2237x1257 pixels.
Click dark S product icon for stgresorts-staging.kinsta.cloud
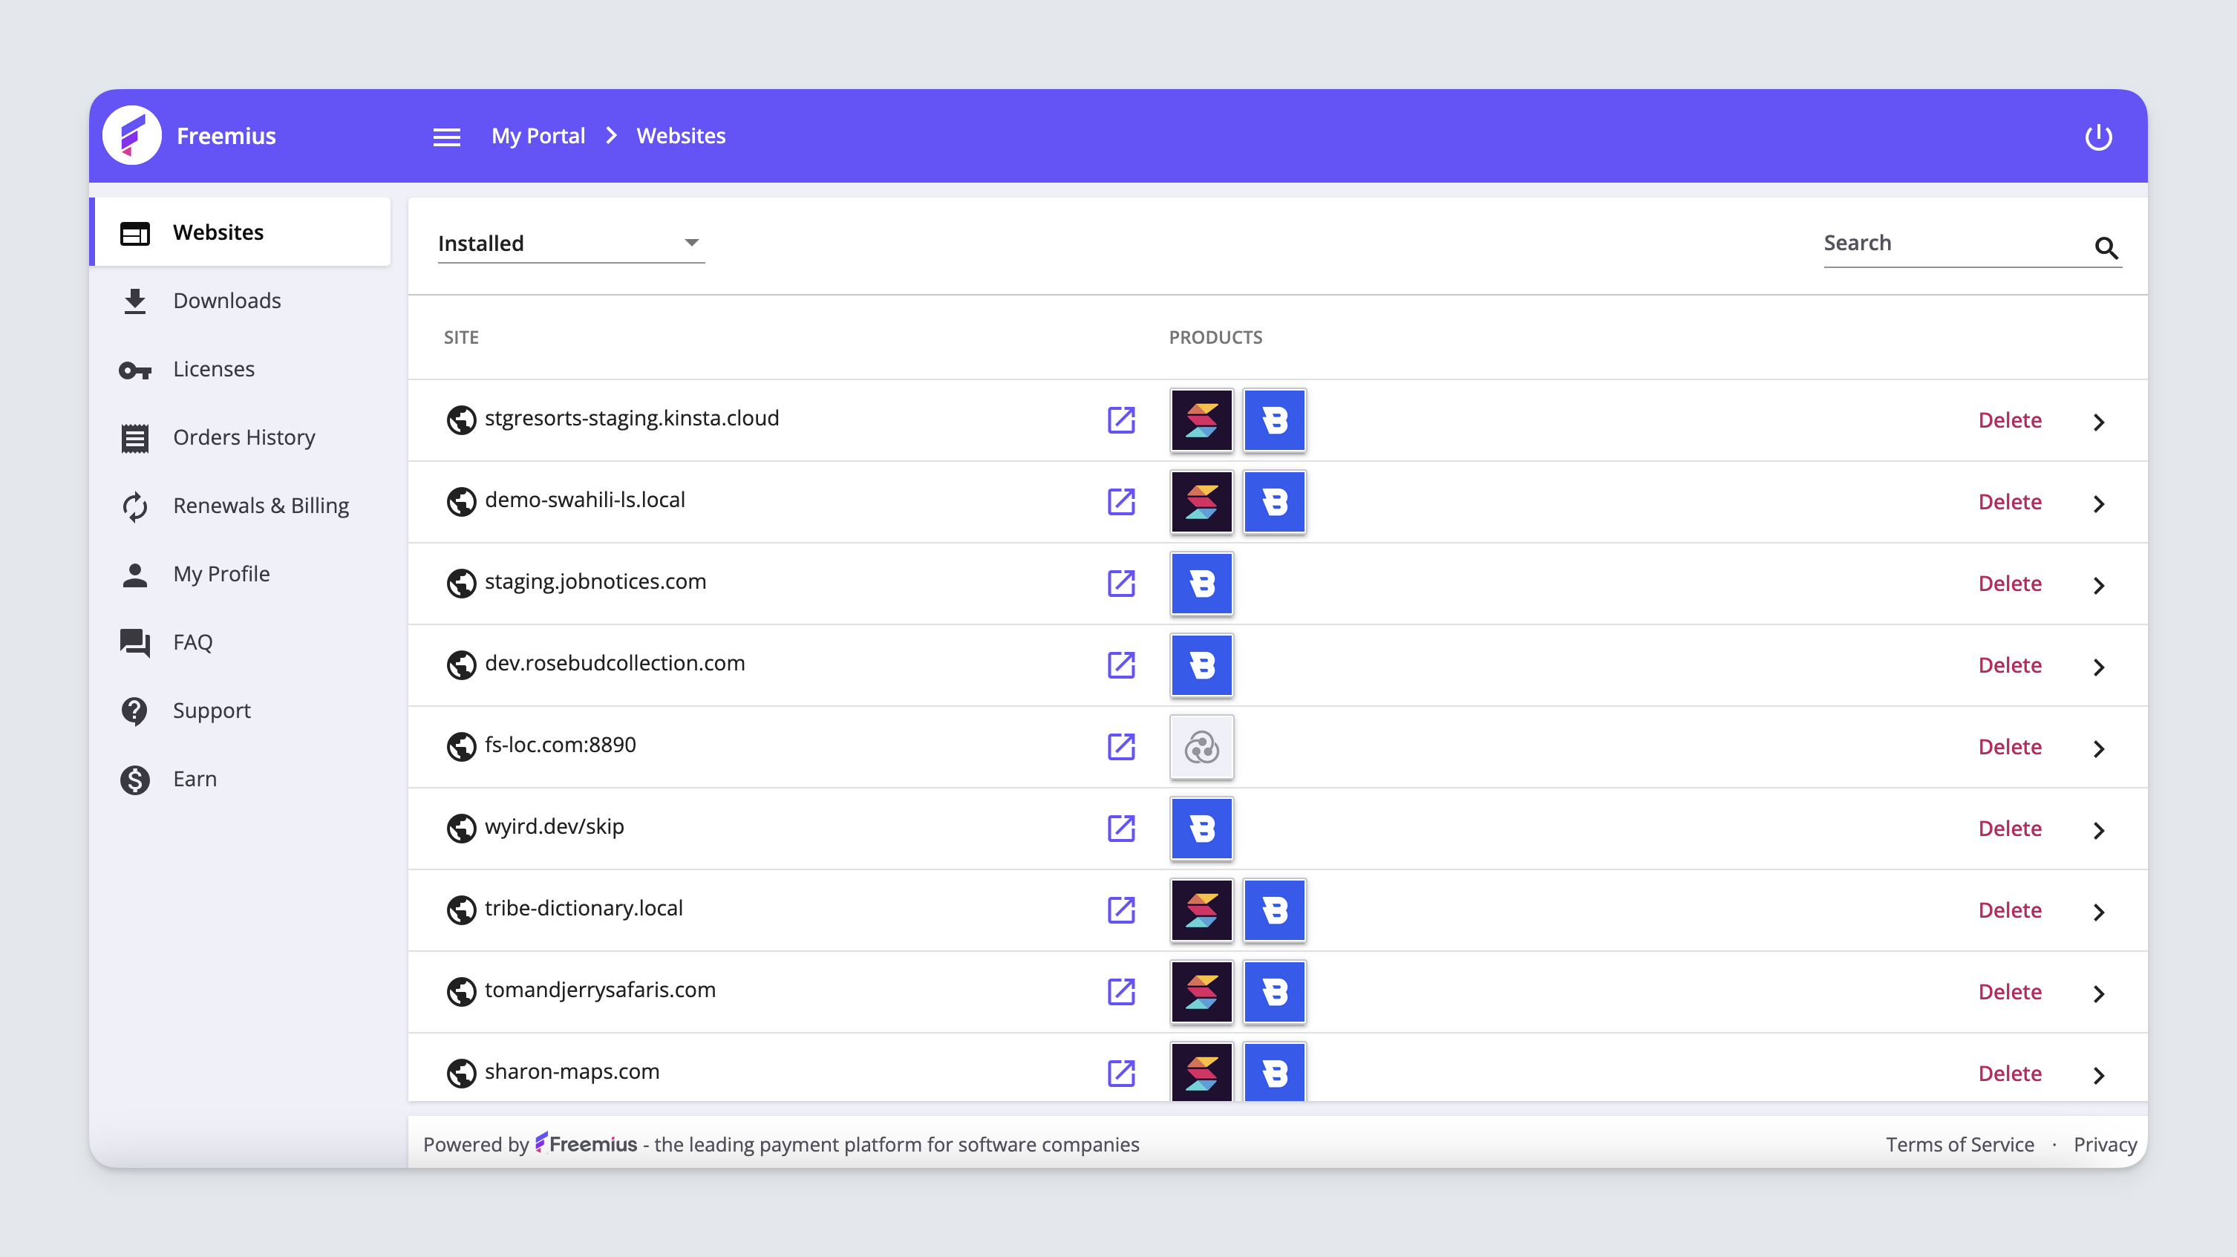click(1202, 420)
